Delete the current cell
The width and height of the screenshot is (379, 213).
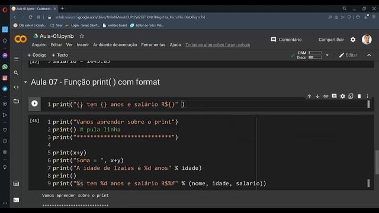click(x=359, y=96)
